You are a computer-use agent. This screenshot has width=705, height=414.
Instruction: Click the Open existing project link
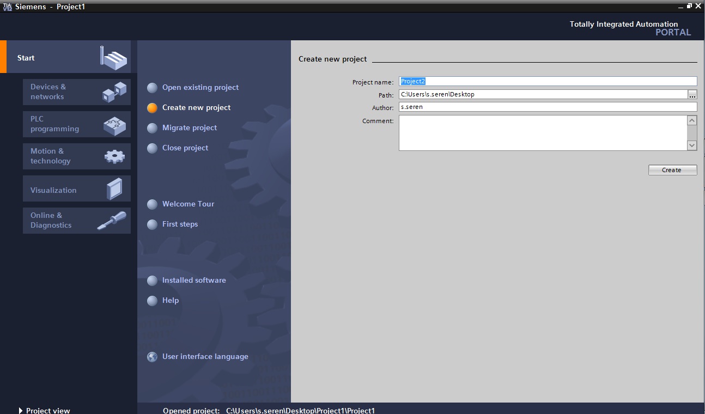200,87
